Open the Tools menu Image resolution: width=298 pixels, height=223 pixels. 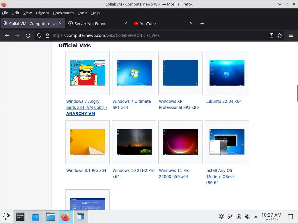coord(82,13)
